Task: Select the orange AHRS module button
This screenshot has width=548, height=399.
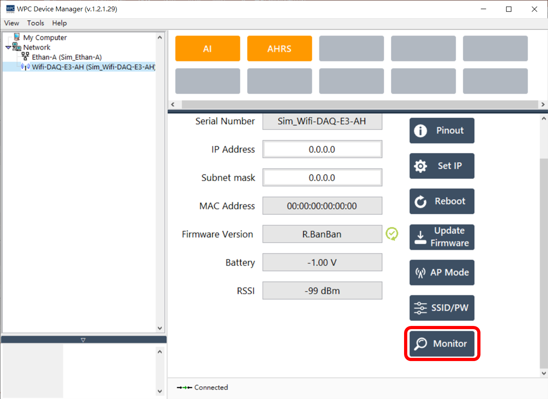Action: coord(279,49)
